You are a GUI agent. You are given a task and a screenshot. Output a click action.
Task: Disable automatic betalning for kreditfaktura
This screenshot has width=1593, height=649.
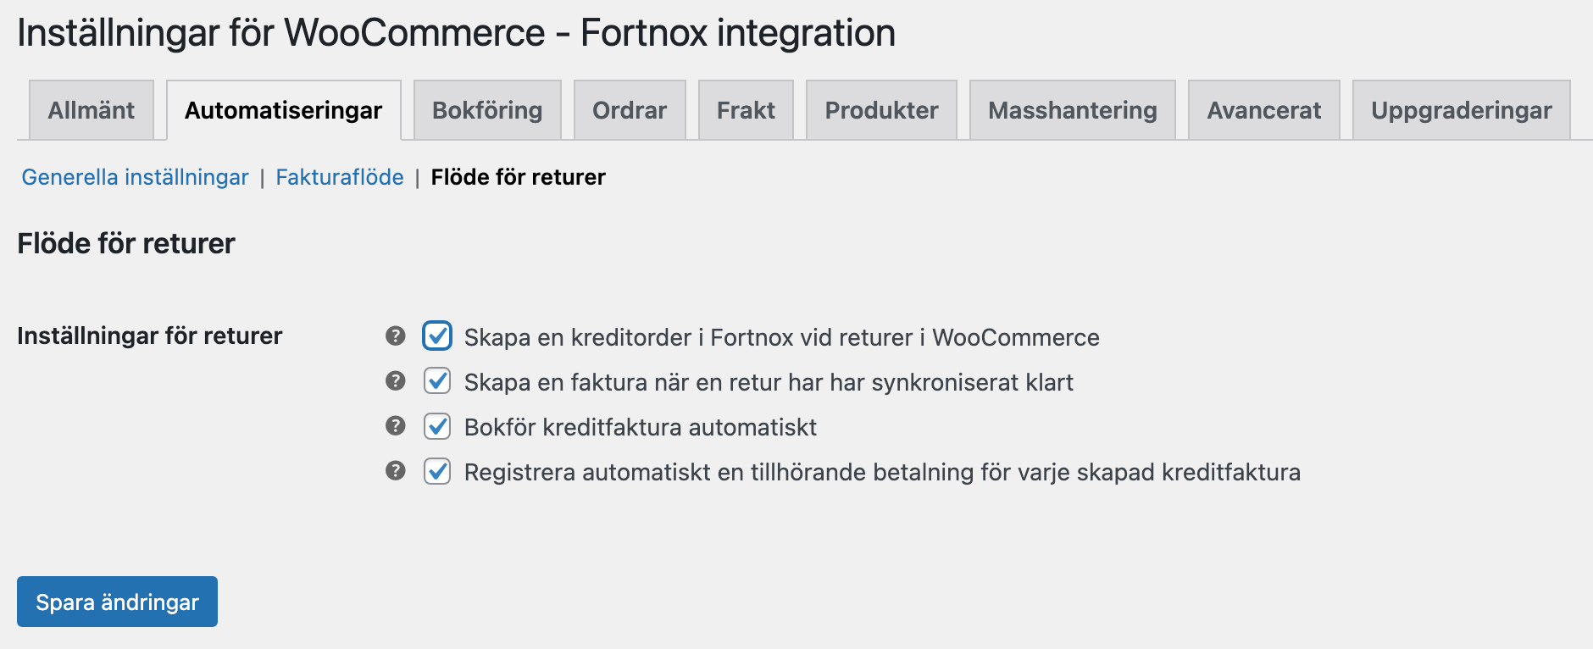tap(436, 473)
